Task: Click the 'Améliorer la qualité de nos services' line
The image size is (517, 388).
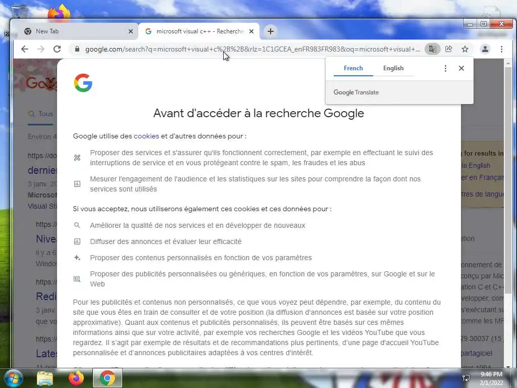Action: [197, 225]
